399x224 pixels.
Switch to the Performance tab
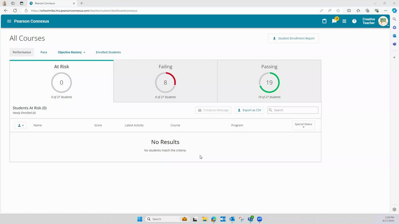click(x=22, y=52)
